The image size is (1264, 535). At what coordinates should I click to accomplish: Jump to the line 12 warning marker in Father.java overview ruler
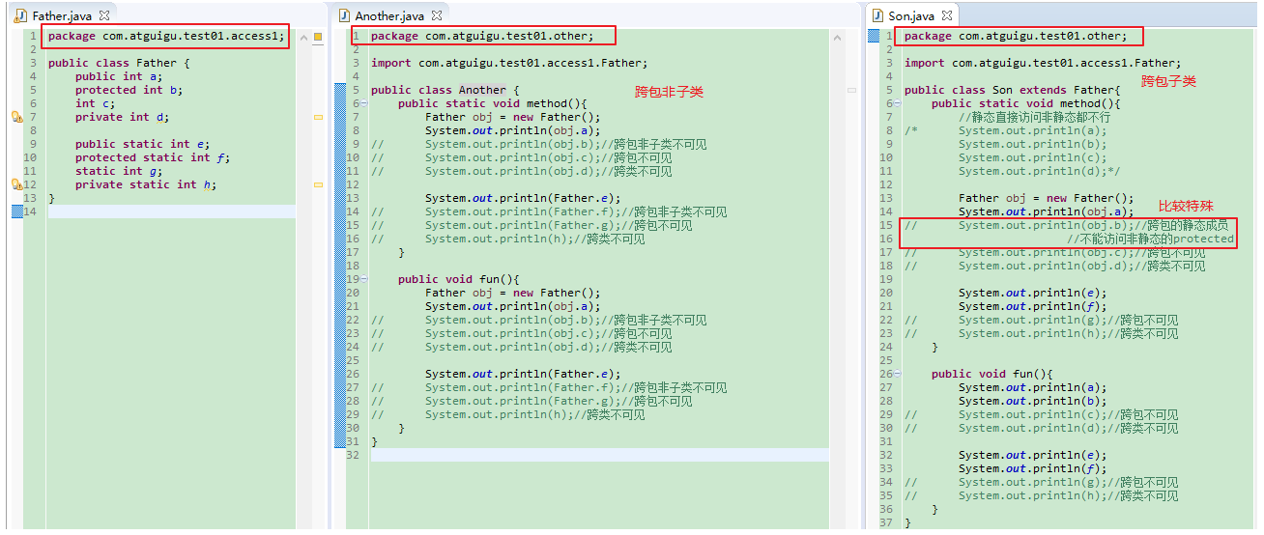(318, 184)
